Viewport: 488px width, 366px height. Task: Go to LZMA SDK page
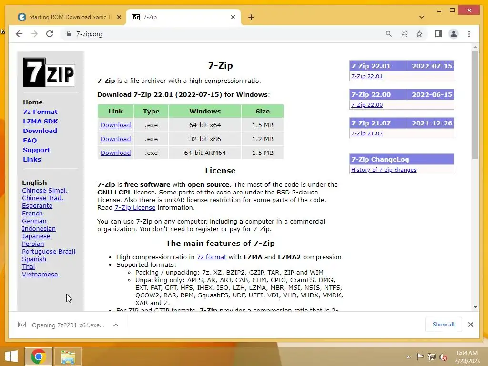click(41, 122)
